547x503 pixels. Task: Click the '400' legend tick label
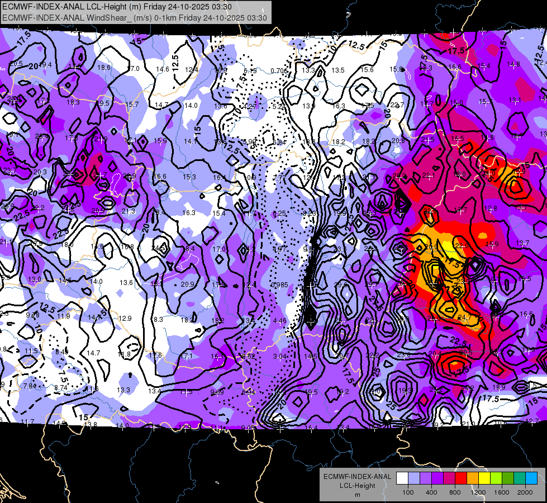pos(431,492)
